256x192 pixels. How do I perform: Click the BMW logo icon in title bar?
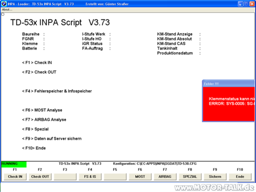[x=4, y=4]
